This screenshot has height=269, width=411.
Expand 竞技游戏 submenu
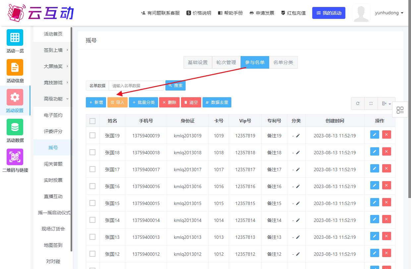(x=53, y=83)
